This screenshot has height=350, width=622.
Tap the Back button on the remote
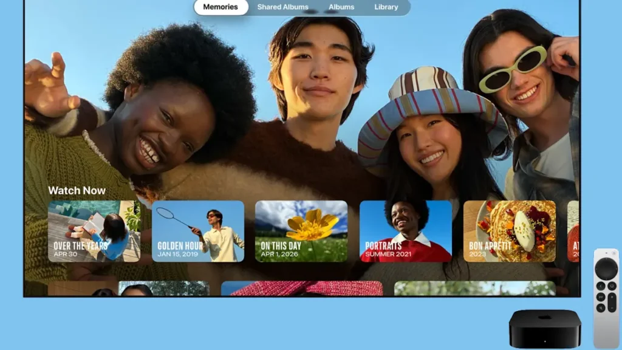(601, 286)
